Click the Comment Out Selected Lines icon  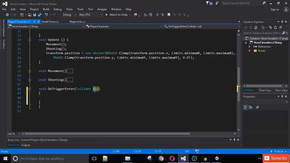point(157,15)
